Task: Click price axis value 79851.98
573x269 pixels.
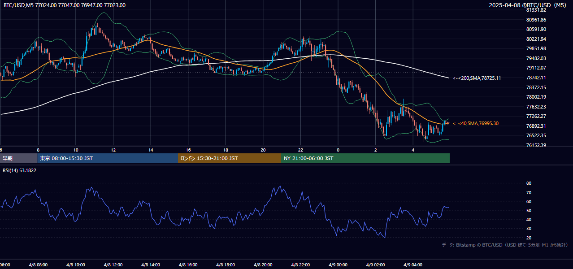Action: pos(536,48)
